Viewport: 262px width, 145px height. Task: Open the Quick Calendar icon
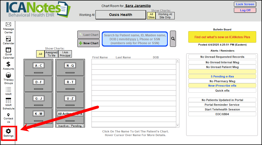pyautogui.click(x=8, y=50)
